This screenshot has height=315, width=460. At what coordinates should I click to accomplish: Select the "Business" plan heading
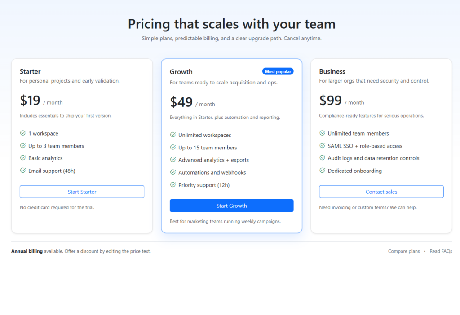(x=332, y=71)
